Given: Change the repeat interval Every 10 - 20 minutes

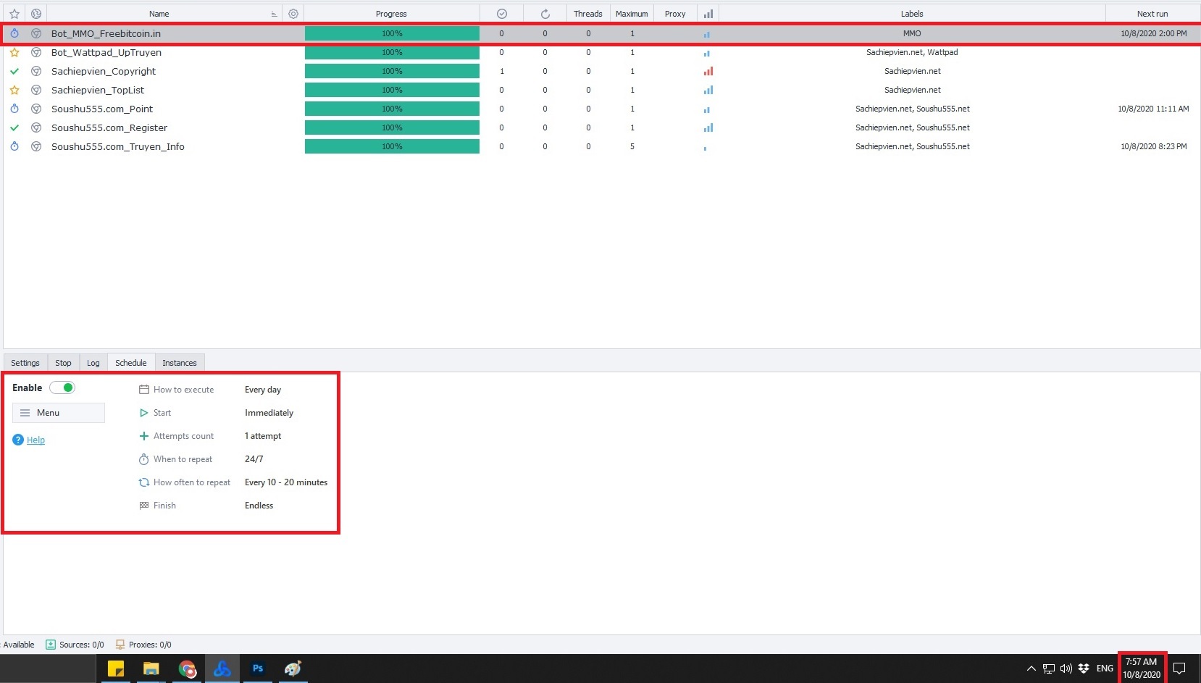Looking at the screenshot, I should coord(286,482).
